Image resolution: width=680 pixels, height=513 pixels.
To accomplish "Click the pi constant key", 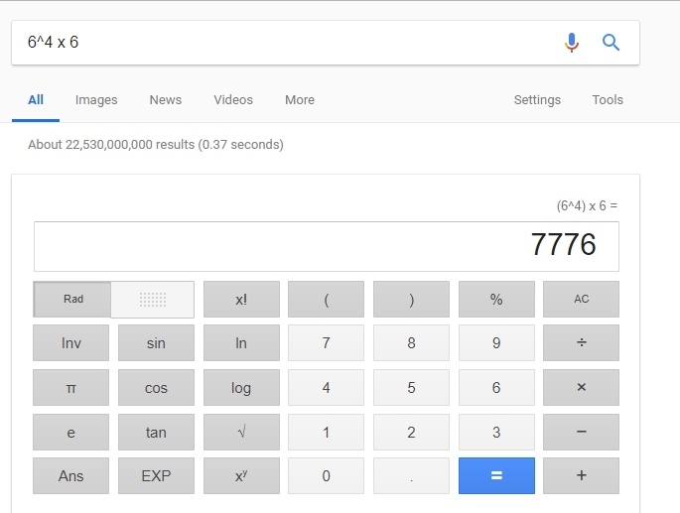I will tap(71, 387).
